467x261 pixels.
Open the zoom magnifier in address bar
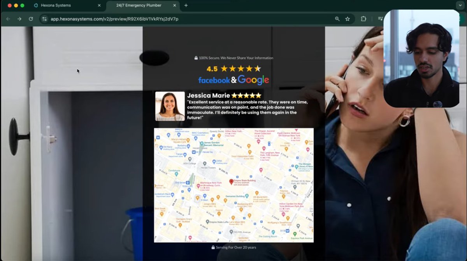pyautogui.click(x=337, y=19)
